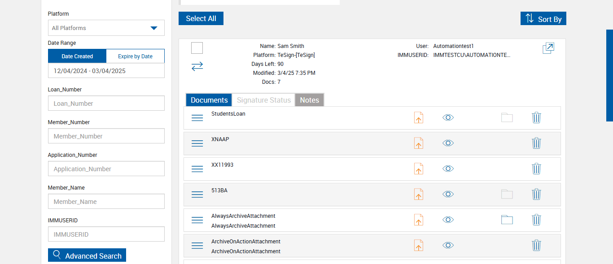Image resolution: width=613 pixels, height=264 pixels.
Task: Click the truncated IMMTESTCU\AUTOMATIONTE… value
Action: (x=472, y=55)
